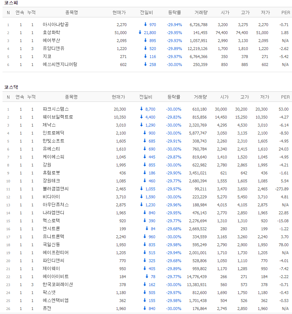292x314 pixels.
Task: Open 퓨전 stock link
Action: click(47, 309)
